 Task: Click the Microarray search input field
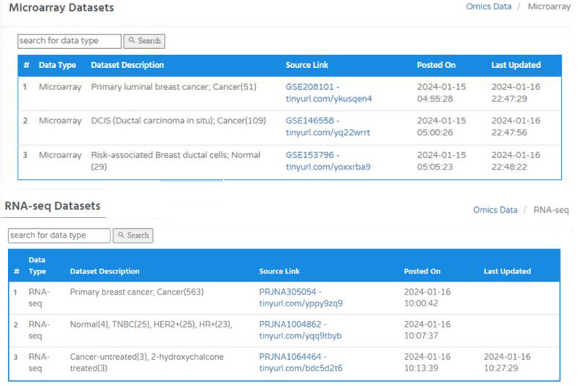70,41
